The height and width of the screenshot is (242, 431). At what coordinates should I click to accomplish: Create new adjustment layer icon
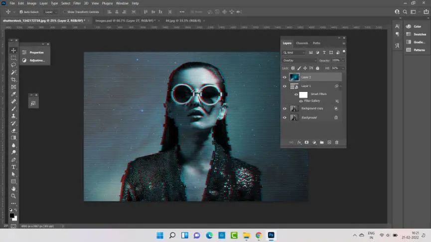click(314, 143)
